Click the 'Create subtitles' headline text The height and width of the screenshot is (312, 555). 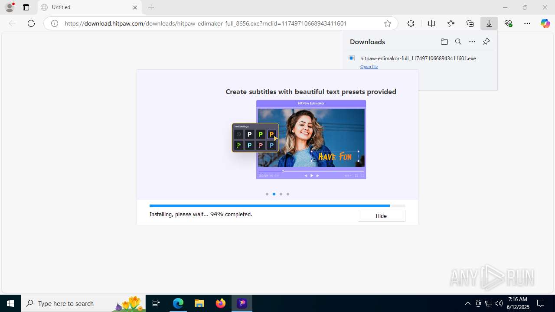[311, 91]
